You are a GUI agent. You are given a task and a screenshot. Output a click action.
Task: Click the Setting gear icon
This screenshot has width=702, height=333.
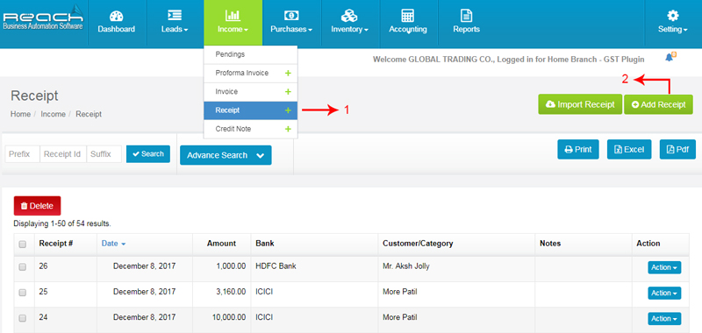click(x=672, y=16)
